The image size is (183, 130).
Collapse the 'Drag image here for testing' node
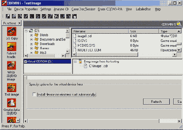coord(75,62)
